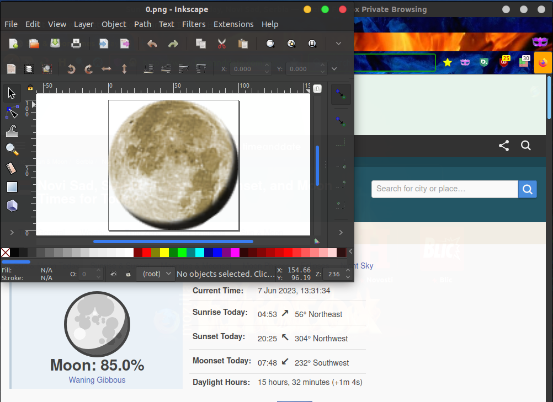Screen dimensions: 553x402
Task: Pick the yellow swatch in palette
Action: [x=164, y=252]
